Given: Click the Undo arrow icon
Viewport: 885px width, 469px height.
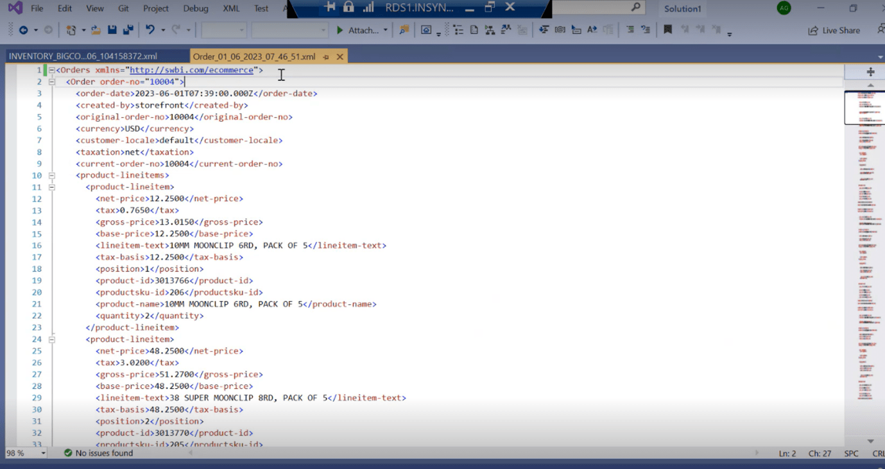Looking at the screenshot, I should point(150,30).
